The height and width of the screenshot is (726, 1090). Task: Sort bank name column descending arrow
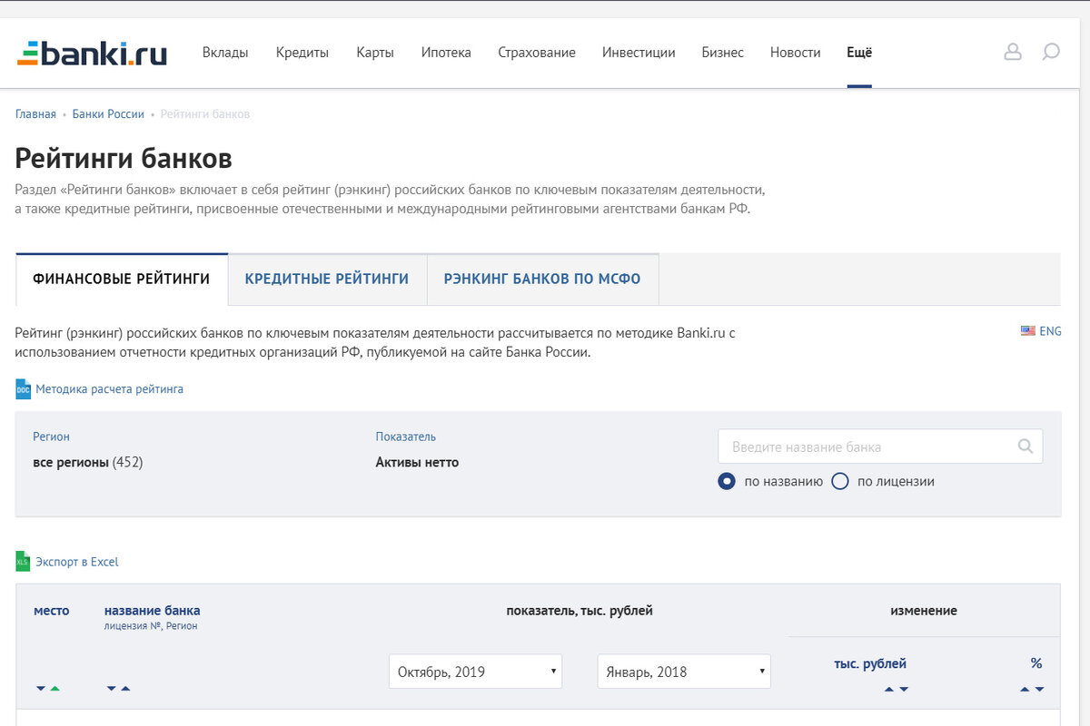point(111,689)
